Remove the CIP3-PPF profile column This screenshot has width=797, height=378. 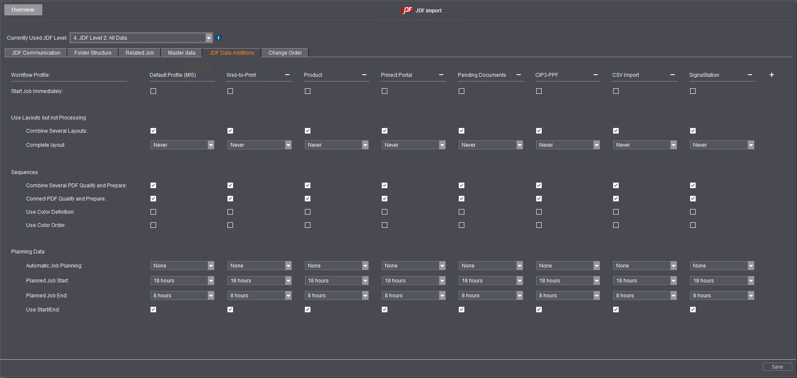pos(596,75)
